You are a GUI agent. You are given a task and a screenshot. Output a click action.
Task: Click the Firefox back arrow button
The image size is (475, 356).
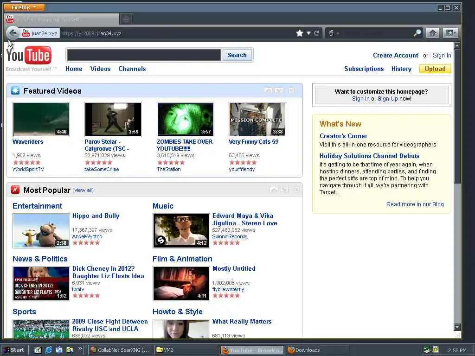13,33
